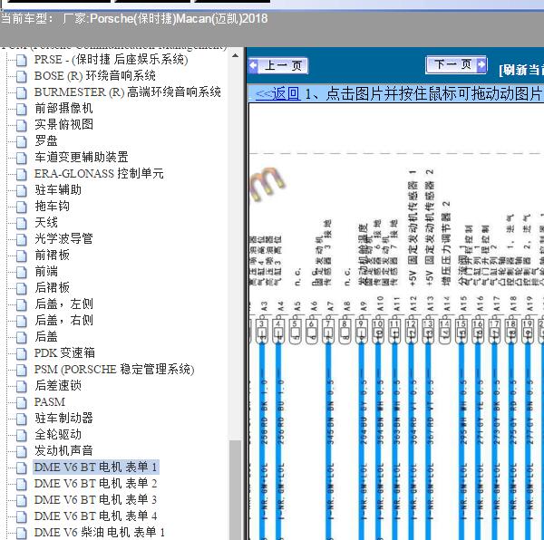This screenshot has width=544, height=540.
Task: Select the 罗盘 entry label
Action: (x=46, y=141)
